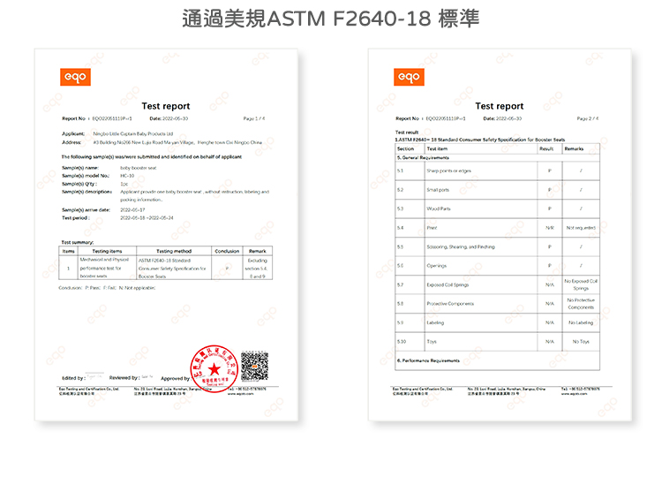Click the 'Result' column header on page two
This screenshot has width=662, height=477.
point(546,148)
